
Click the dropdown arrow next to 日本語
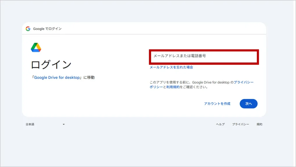[x=64, y=124]
